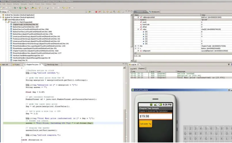Close the ChapterTwo.java editor tab
This screenshot has width=232, height=143.
[40, 65]
